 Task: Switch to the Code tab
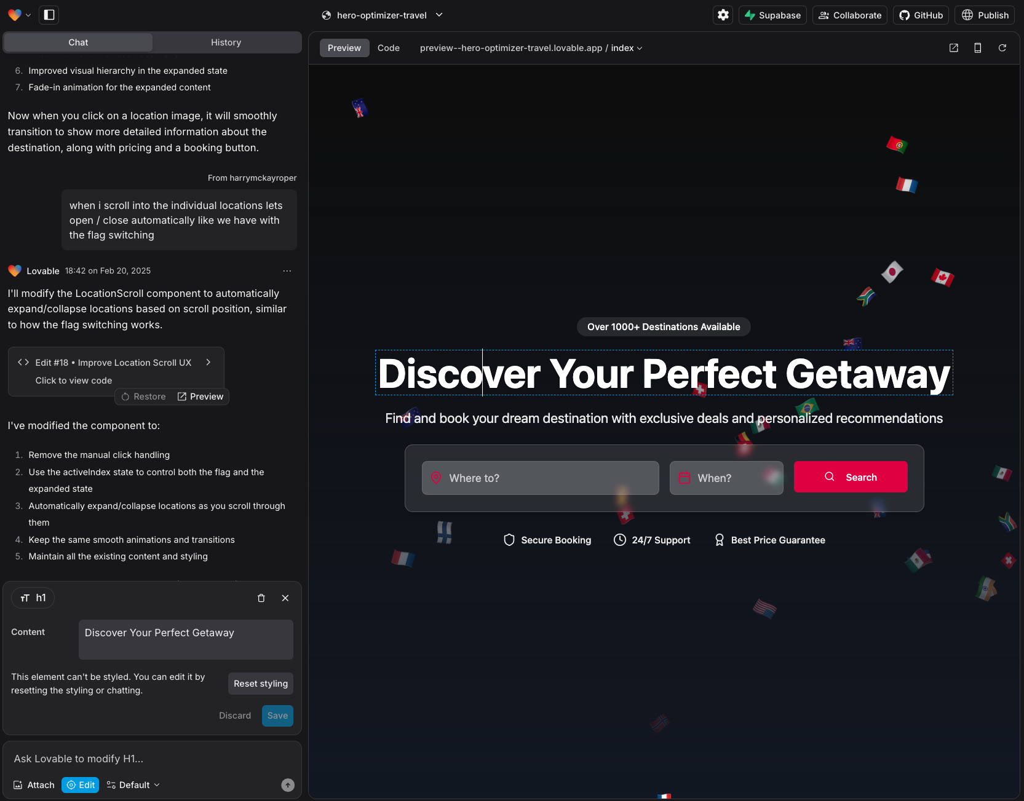[x=389, y=47]
